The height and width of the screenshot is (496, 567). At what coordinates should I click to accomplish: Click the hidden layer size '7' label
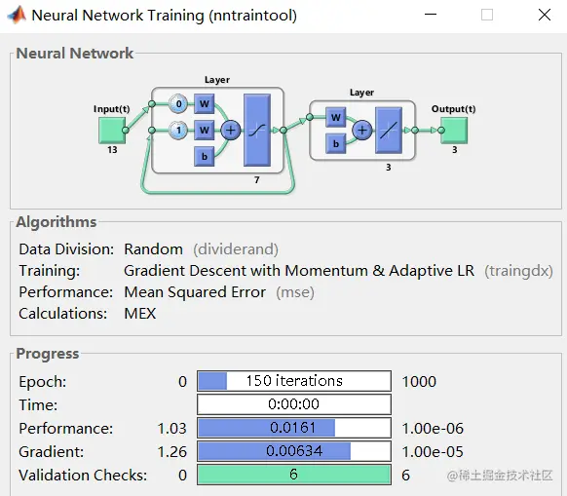pyautogui.click(x=257, y=180)
